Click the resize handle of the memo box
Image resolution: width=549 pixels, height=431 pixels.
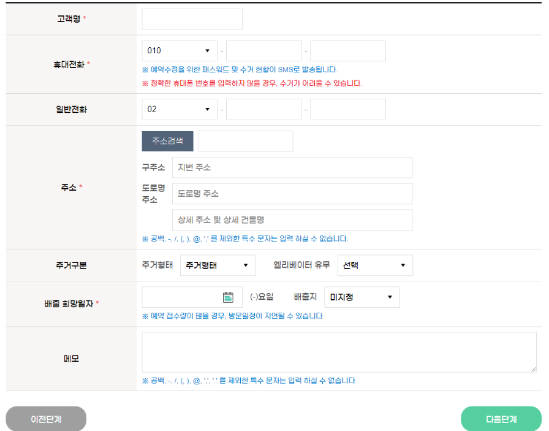point(532,368)
